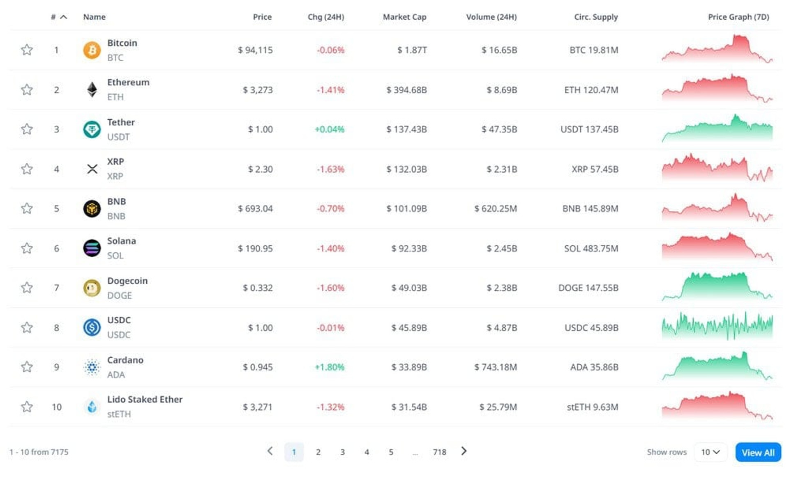This screenshot has height=478, width=789.
Task: Mark Solana with the star icon
Action: (27, 248)
